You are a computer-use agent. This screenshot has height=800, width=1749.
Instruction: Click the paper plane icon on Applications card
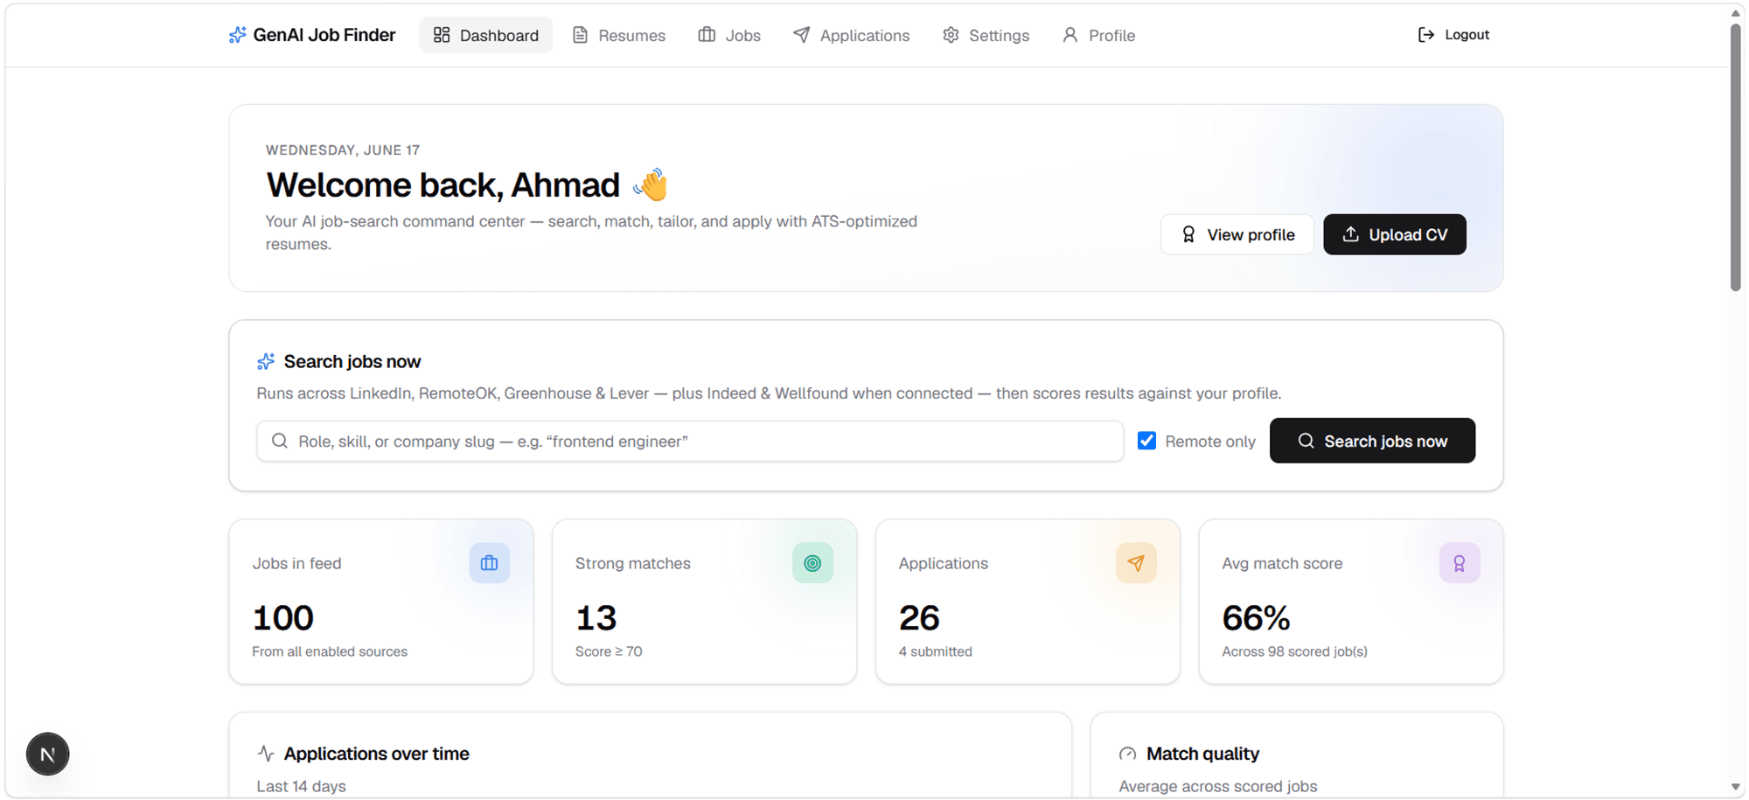tap(1136, 563)
